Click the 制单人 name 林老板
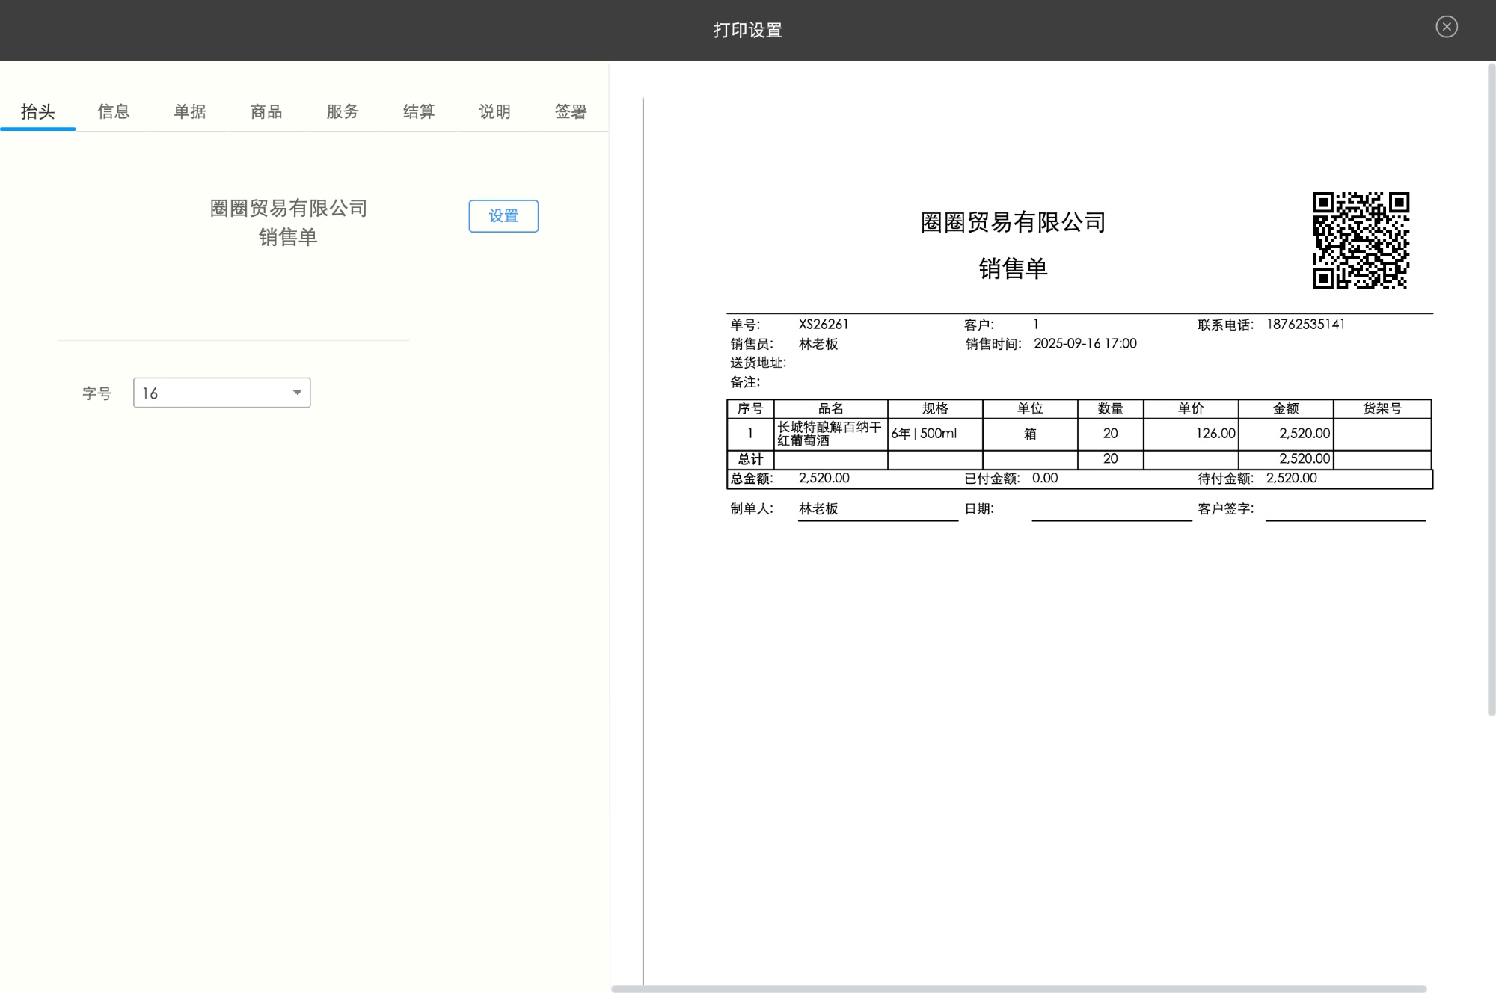The image size is (1496, 993). click(818, 509)
